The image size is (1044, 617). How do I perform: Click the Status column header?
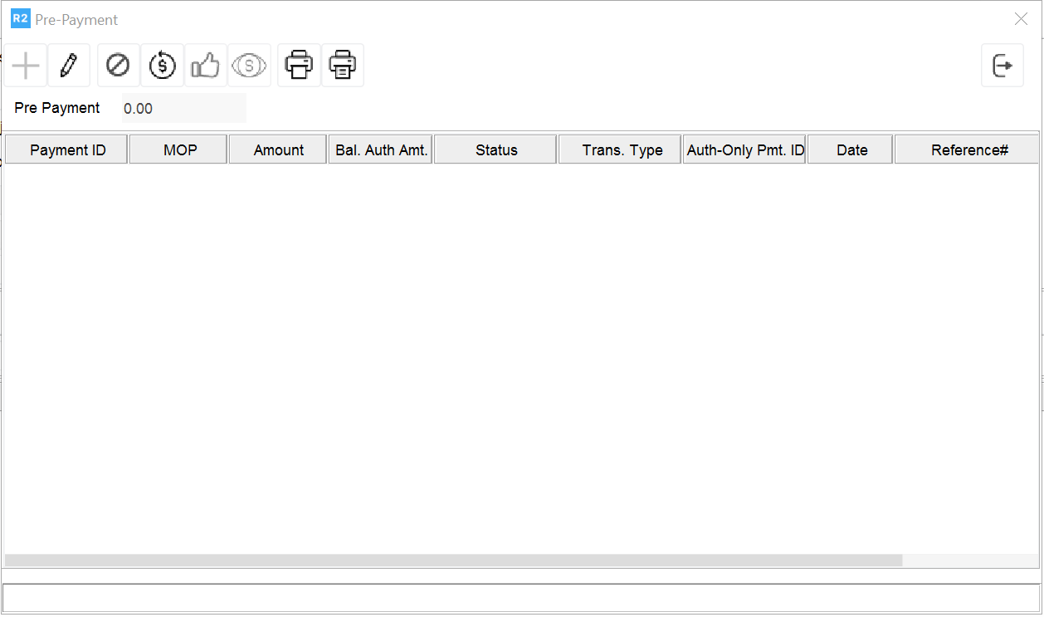pyautogui.click(x=496, y=150)
